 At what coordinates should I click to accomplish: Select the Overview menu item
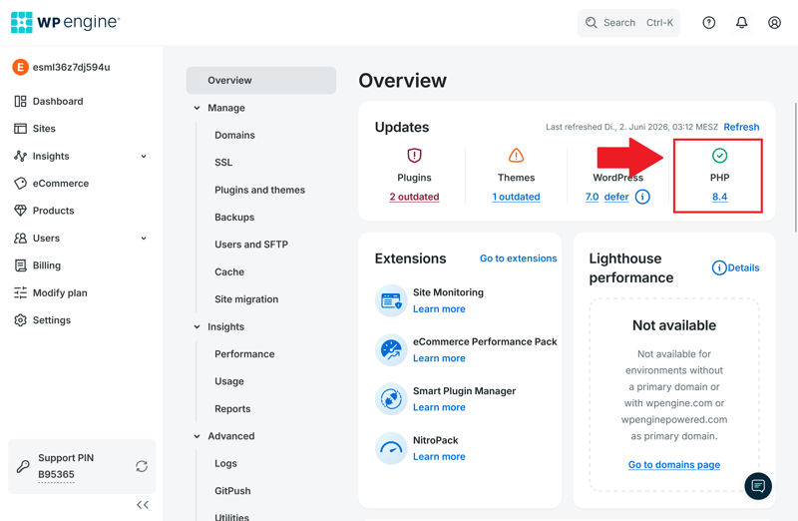click(261, 81)
